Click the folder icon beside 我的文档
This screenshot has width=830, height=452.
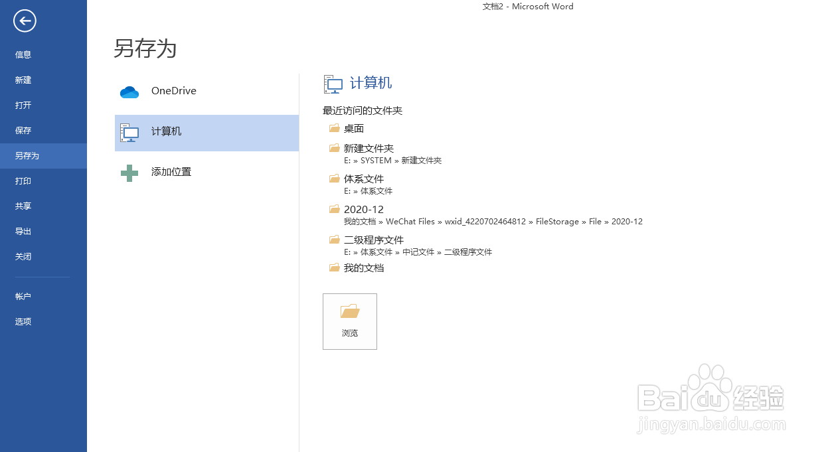click(x=335, y=267)
